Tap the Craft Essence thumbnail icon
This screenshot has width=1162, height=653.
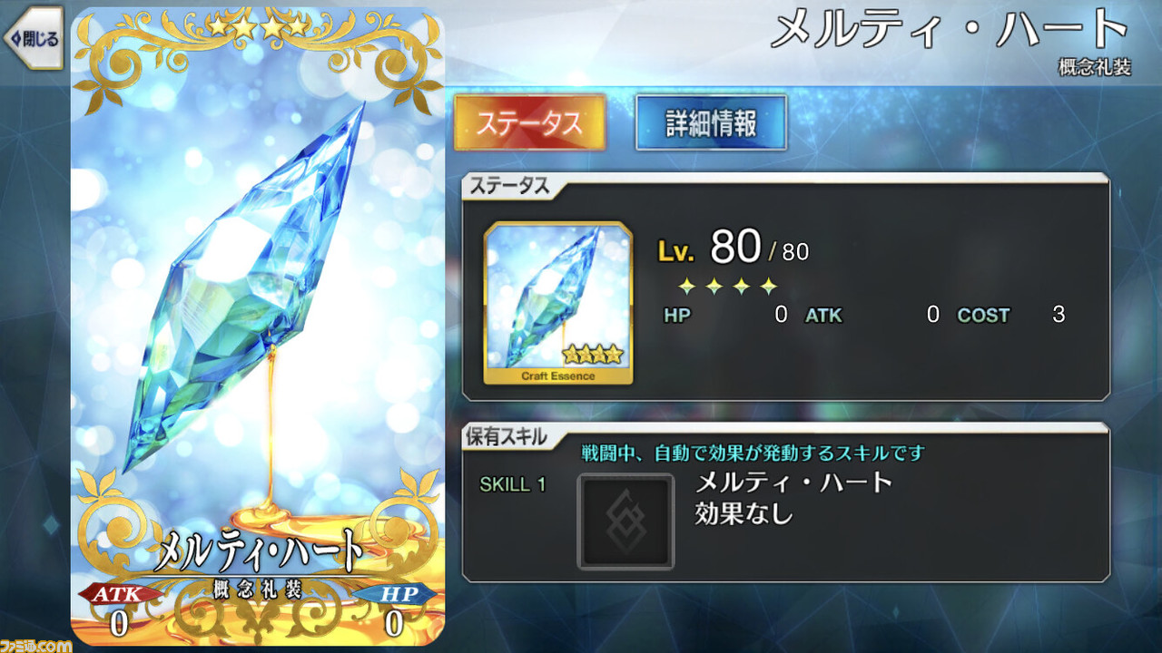[558, 303]
